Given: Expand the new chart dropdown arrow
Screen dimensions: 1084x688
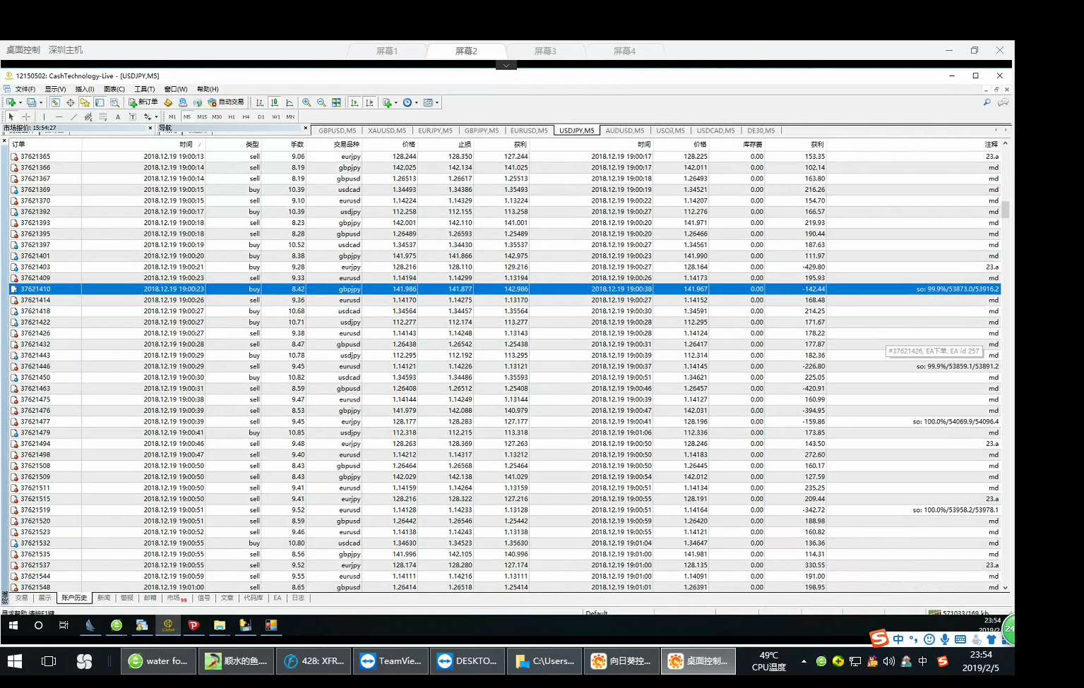Looking at the screenshot, I should (x=20, y=102).
